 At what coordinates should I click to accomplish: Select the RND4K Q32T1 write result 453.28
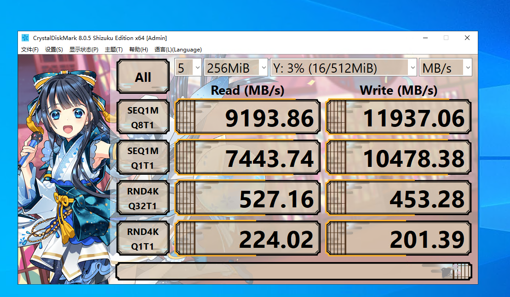click(399, 198)
